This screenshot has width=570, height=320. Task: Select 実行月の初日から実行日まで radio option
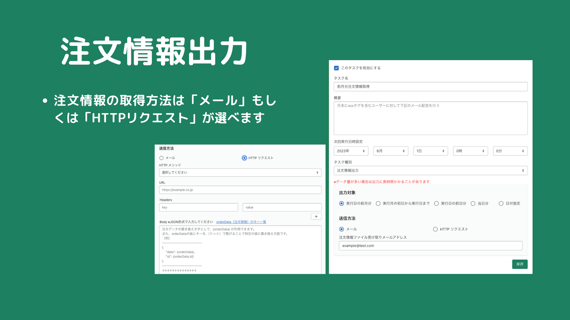(378, 203)
